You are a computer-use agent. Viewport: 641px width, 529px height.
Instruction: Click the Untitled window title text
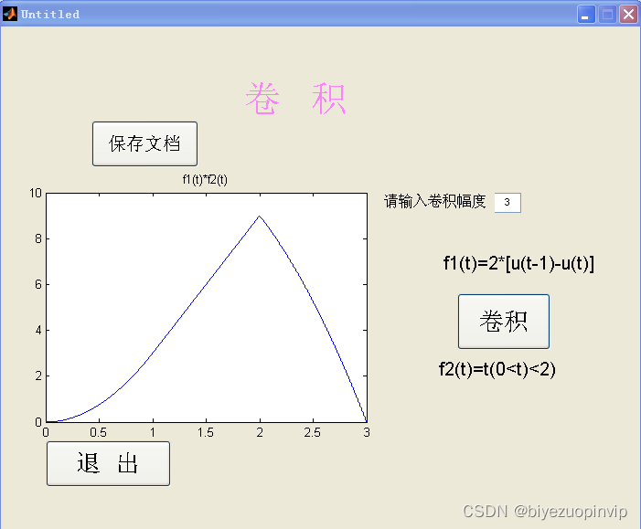coord(50,15)
